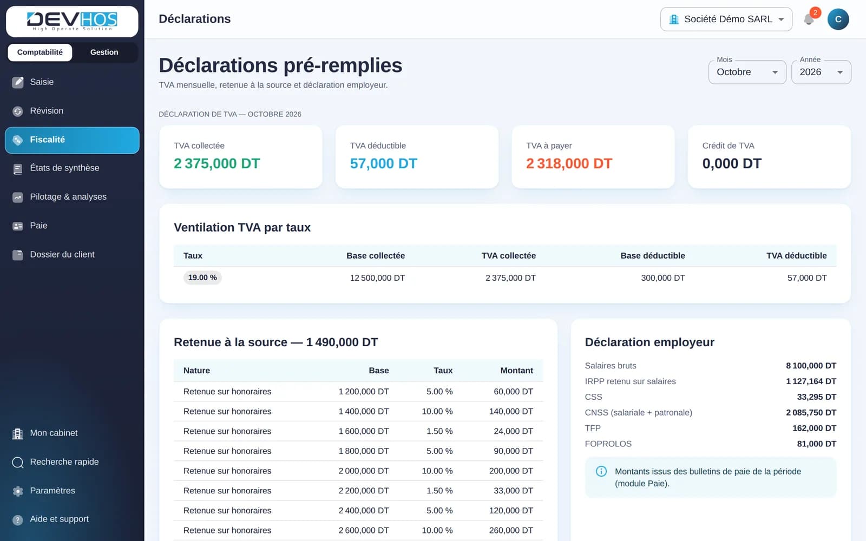Click the Saisie pencil icon

(18, 82)
